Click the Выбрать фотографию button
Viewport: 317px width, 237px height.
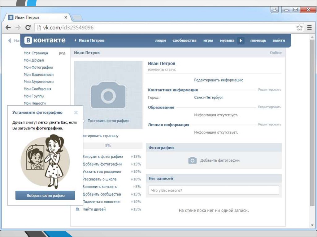click(x=45, y=195)
